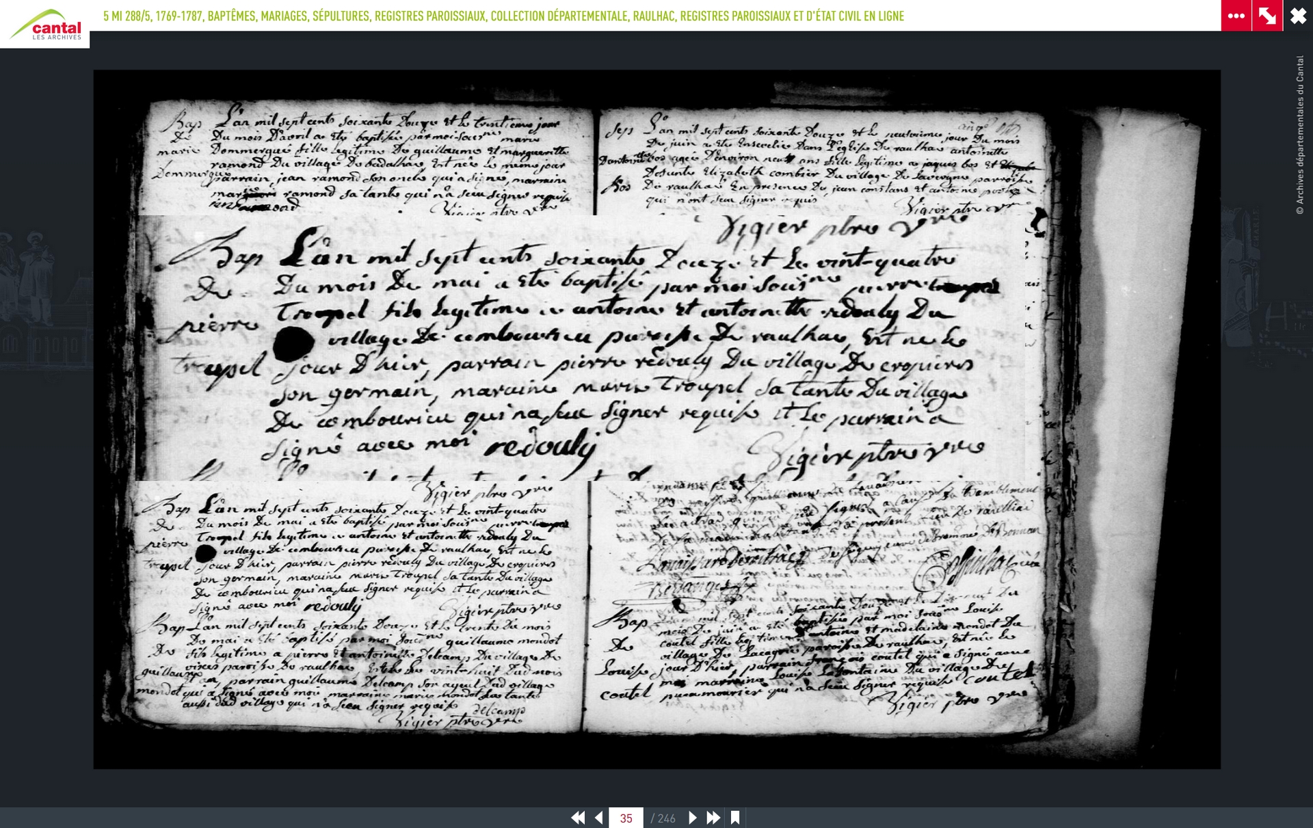Image resolution: width=1313 pixels, height=828 pixels.
Task: Click the page number field showing 35
Action: 626,818
